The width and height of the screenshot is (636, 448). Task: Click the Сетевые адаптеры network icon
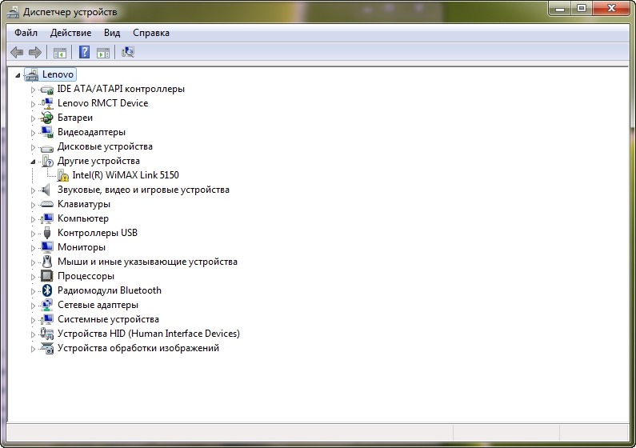point(47,305)
